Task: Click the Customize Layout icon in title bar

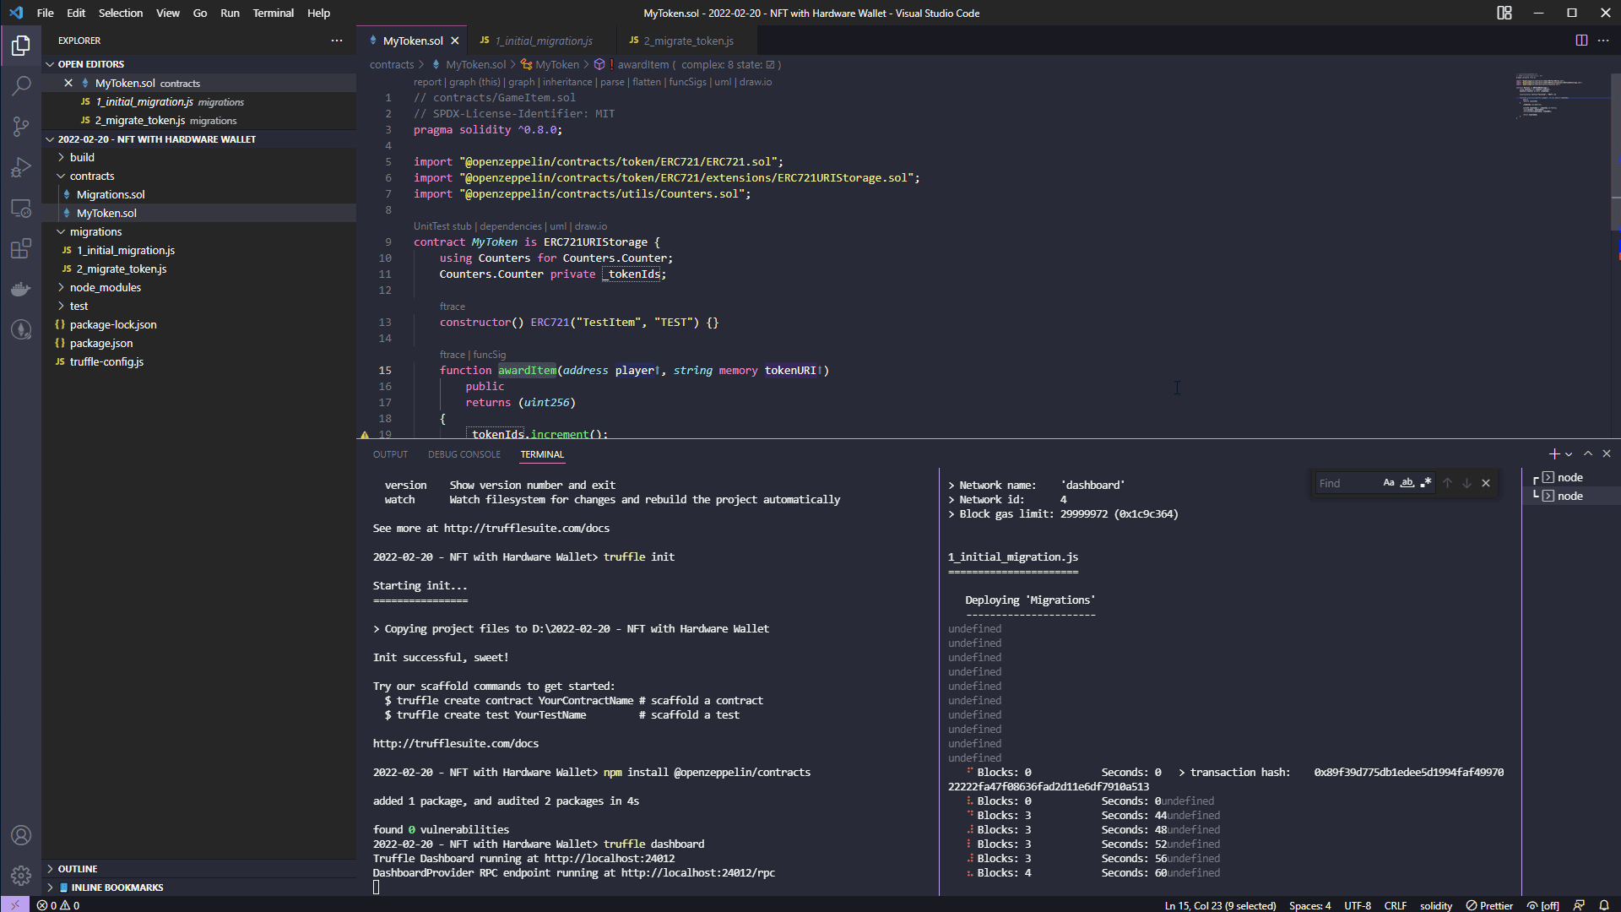Action: pyautogui.click(x=1504, y=13)
